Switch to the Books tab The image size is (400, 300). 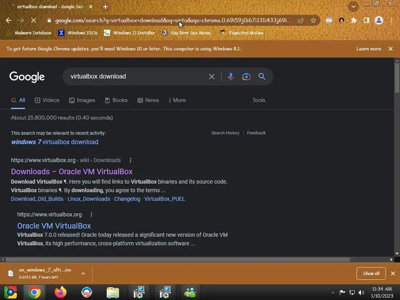[116, 100]
